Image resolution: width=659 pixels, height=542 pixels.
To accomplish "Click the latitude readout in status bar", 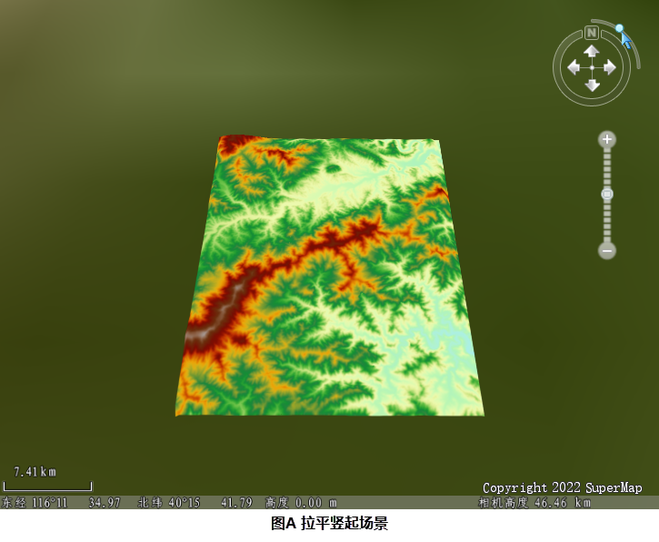I will click(x=195, y=502).
